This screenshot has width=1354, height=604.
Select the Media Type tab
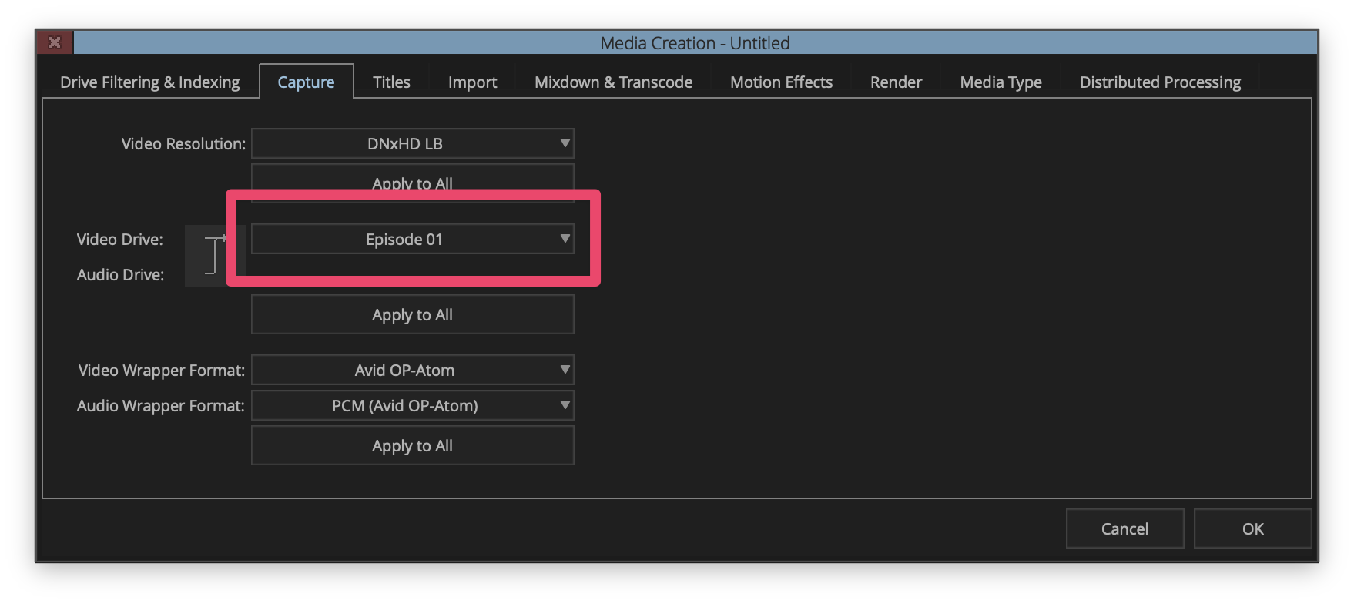(1000, 82)
